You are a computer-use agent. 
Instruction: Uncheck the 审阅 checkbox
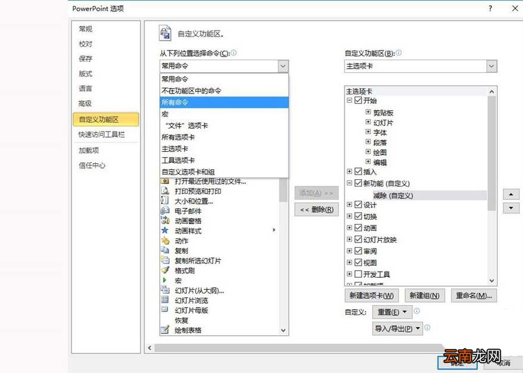[x=358, y=251]
